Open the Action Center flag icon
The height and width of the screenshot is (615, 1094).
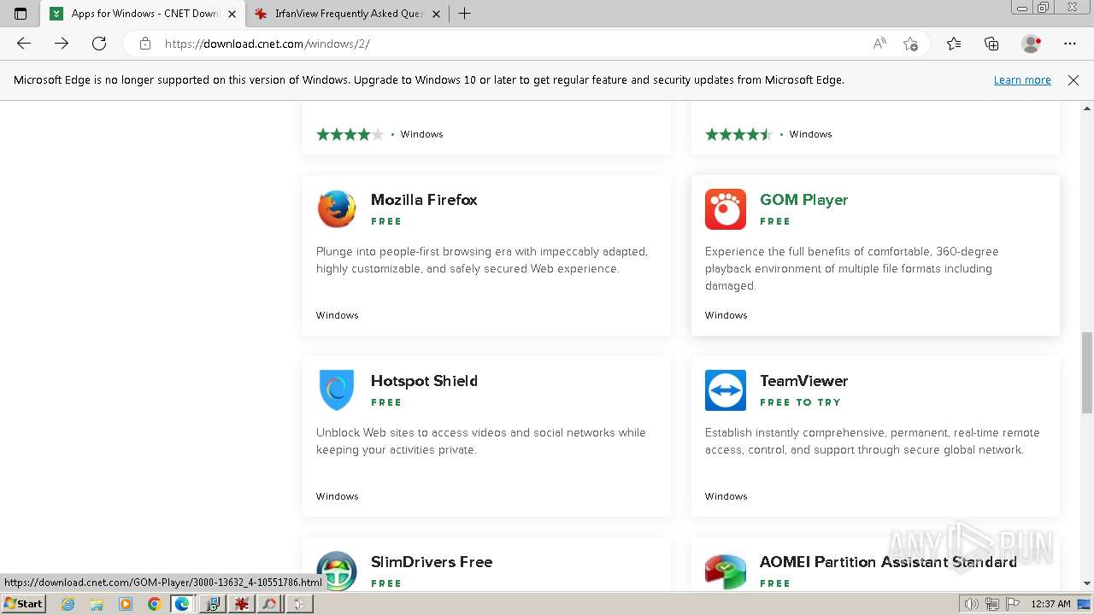coord(1013,604)
